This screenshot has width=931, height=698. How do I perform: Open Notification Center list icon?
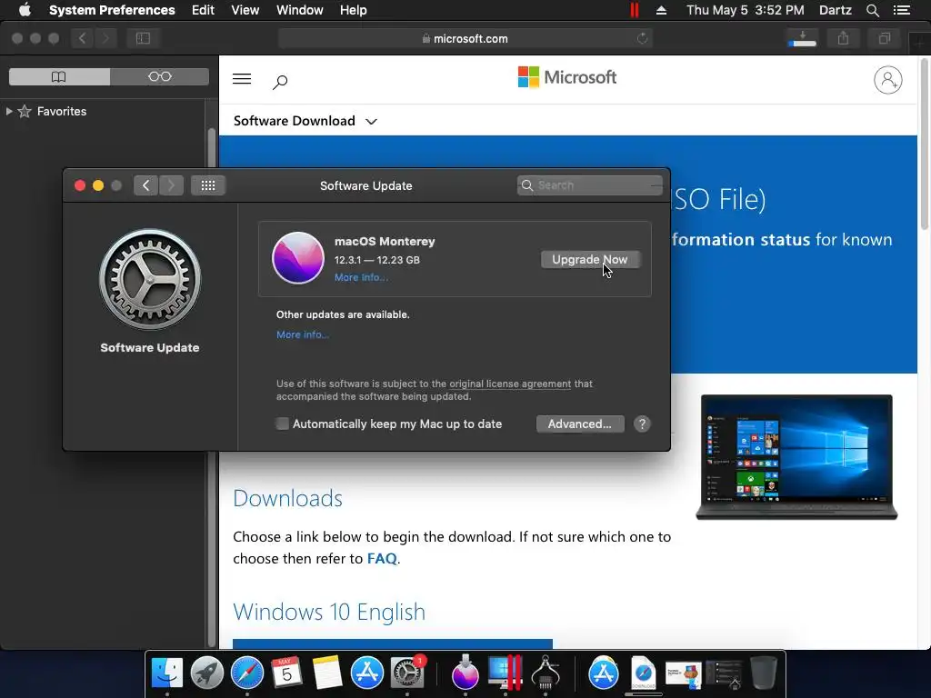[901, 10]
